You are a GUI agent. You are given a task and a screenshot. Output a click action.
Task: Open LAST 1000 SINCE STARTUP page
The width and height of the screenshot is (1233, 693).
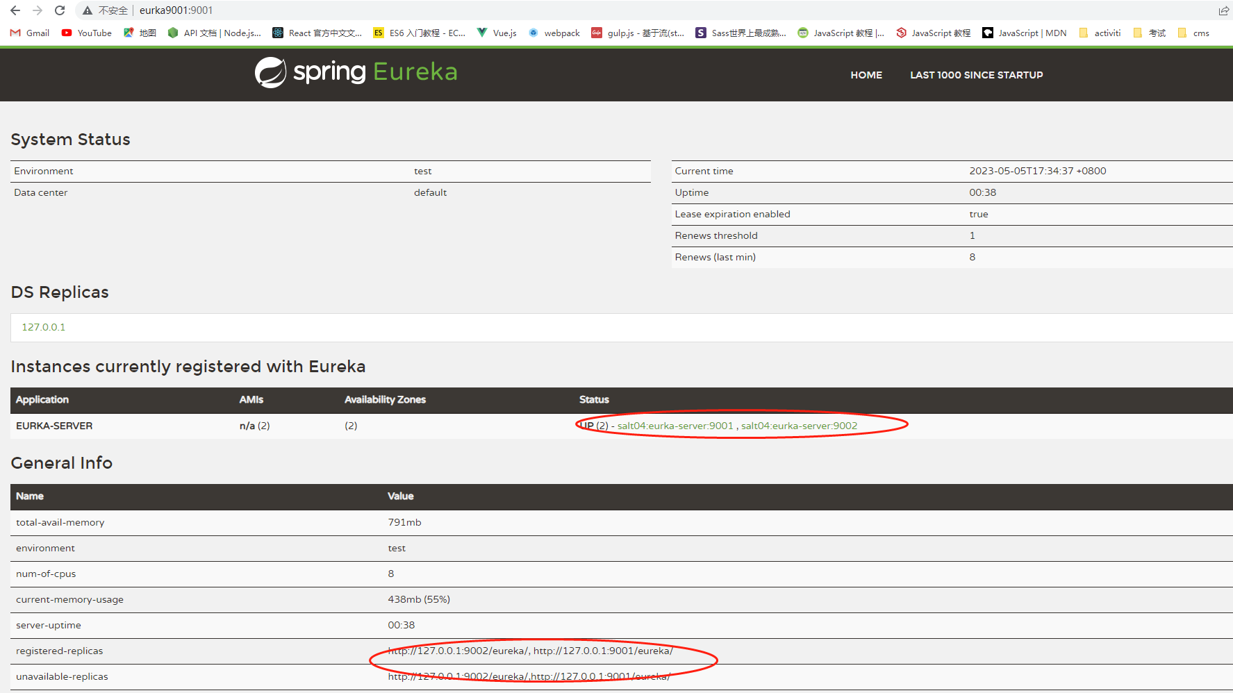976,75
